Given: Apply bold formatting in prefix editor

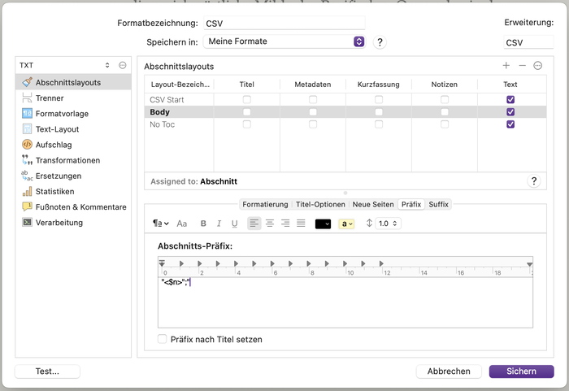Looking at the screenshot, I should (204, 224).
